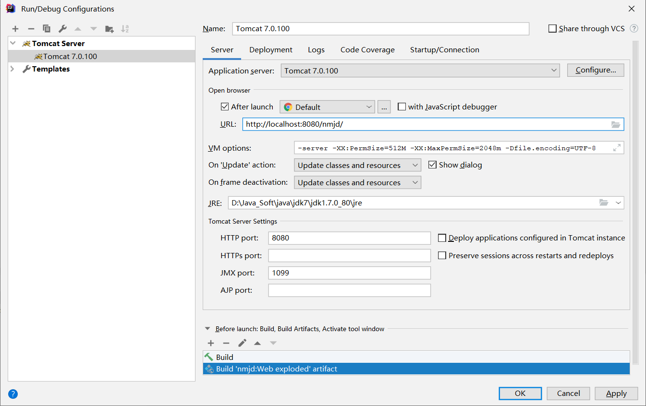Switch to the Logs tab
This screenshot has width=646, height=406.
tap(316, 50)
